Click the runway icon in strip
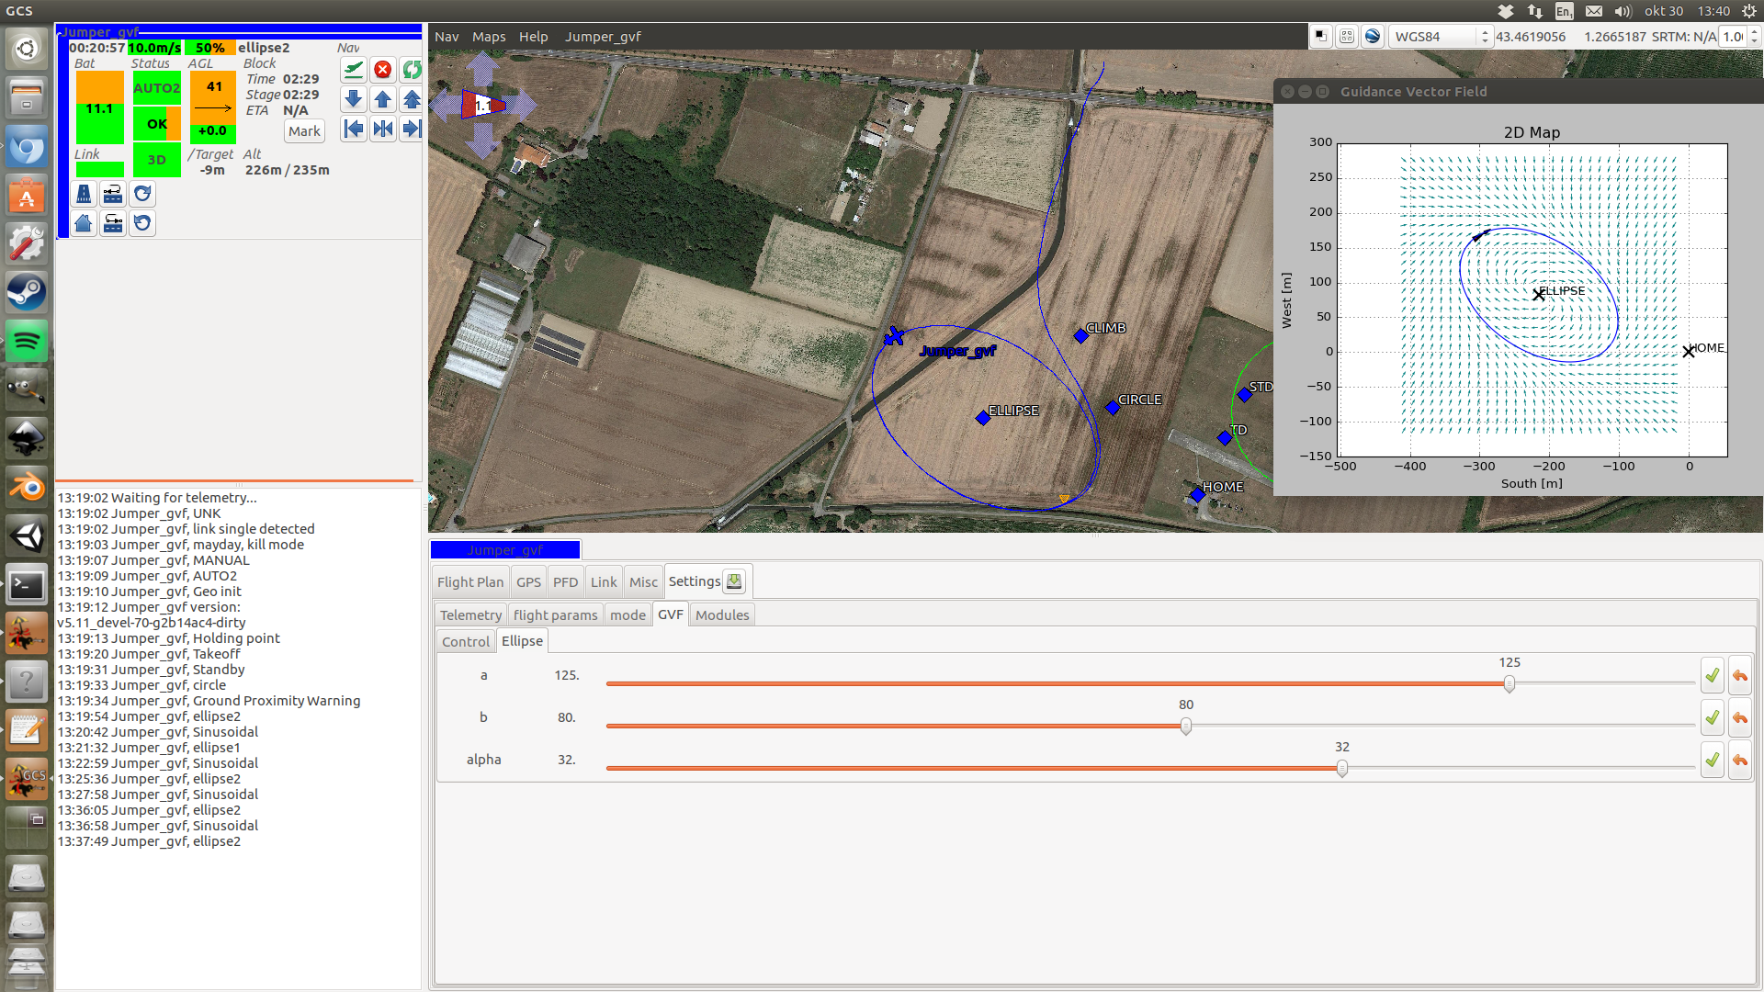This screenshot has width=1764, height=992. (x=84, y=194)
